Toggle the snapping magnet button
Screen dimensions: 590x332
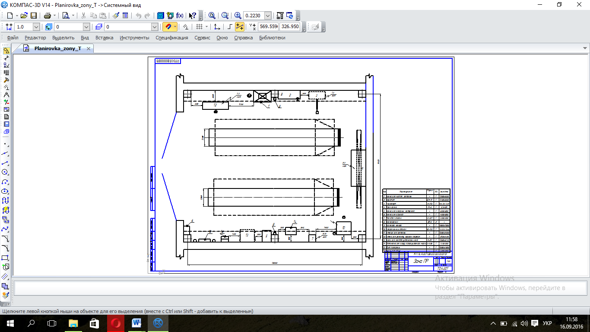[168, 27]
